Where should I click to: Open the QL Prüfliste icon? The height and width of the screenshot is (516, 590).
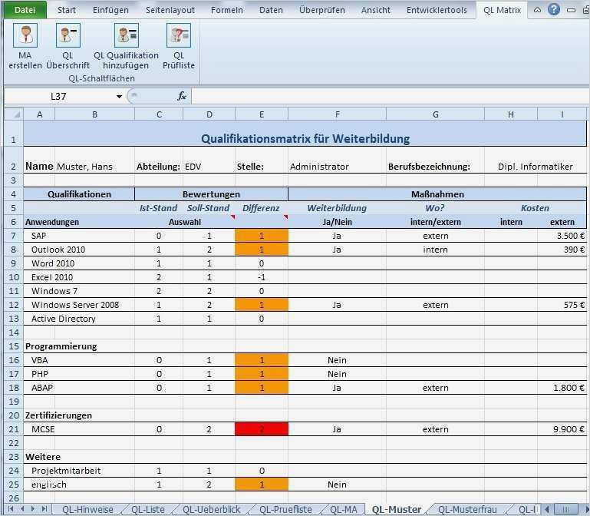(179, 35)
